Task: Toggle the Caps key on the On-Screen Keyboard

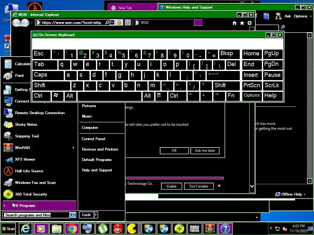Action: click(48, 75)
